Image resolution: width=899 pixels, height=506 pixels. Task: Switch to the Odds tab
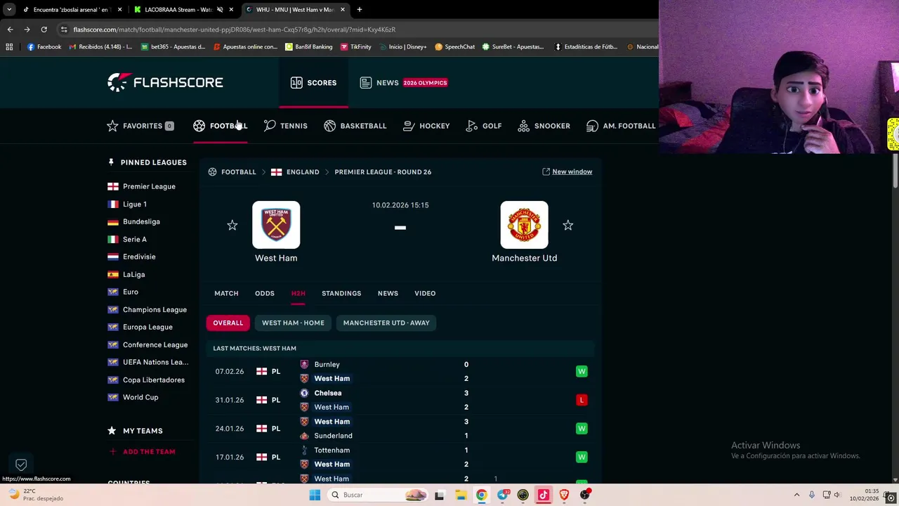[265, 293]
